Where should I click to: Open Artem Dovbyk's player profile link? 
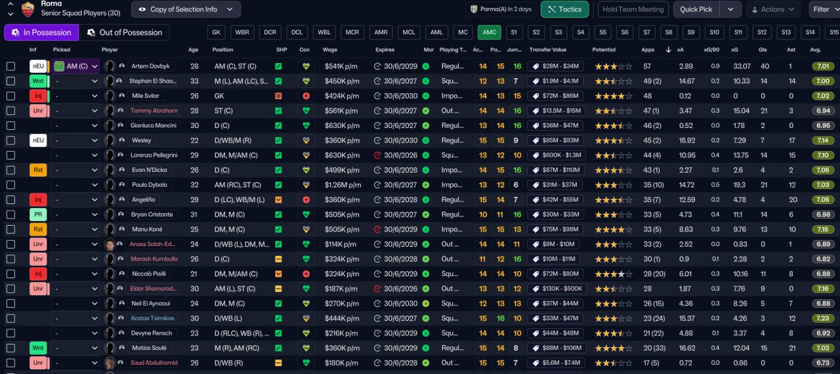point(151,66)
